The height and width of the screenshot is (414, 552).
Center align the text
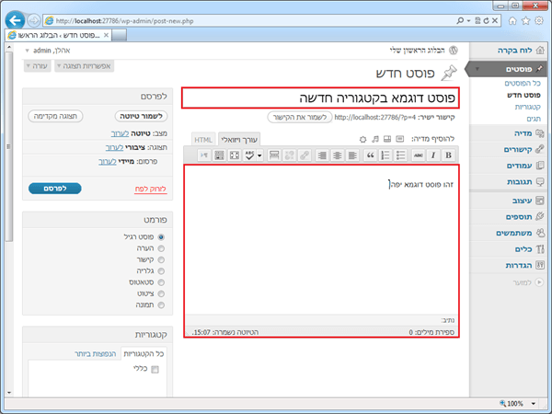click(x=338, y=155)
